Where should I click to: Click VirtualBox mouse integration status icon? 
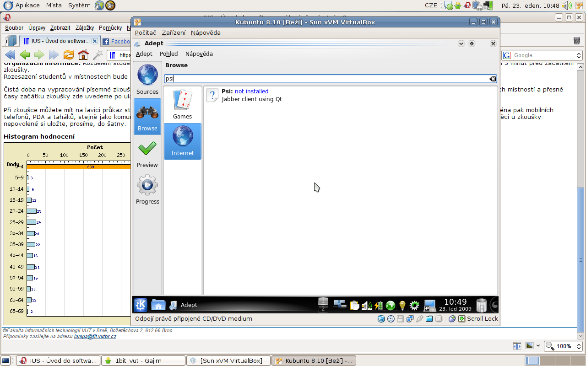tap(452, 319)
